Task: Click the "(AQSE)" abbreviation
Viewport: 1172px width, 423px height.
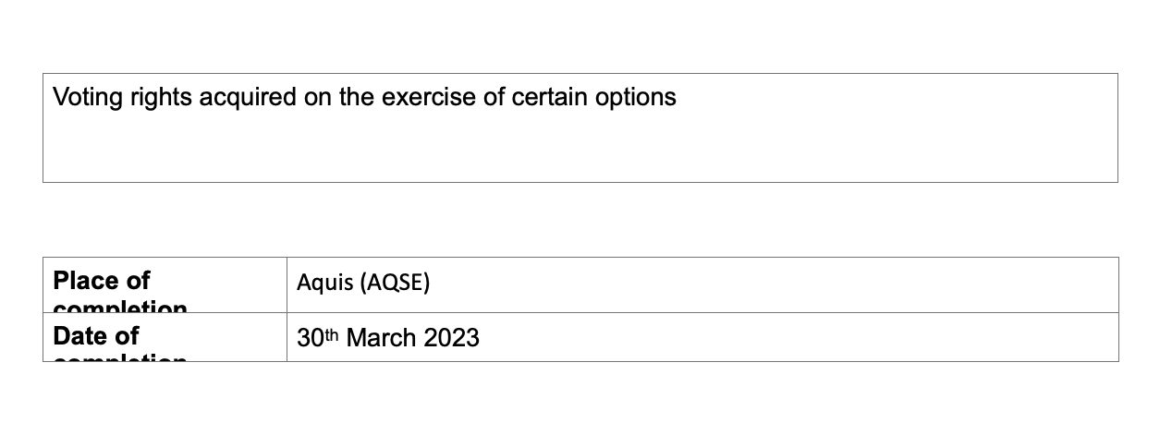Action: (396, 283)
